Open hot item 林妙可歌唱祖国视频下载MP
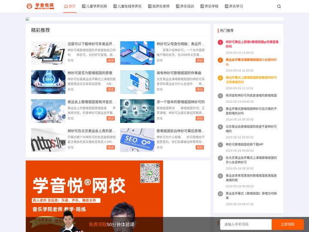The width and height of the screenshot is (309, 232). pyautogui.click(x=244, y=144)
